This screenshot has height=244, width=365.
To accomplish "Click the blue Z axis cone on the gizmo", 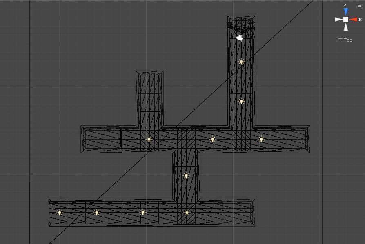I will (x=346, y=11).
